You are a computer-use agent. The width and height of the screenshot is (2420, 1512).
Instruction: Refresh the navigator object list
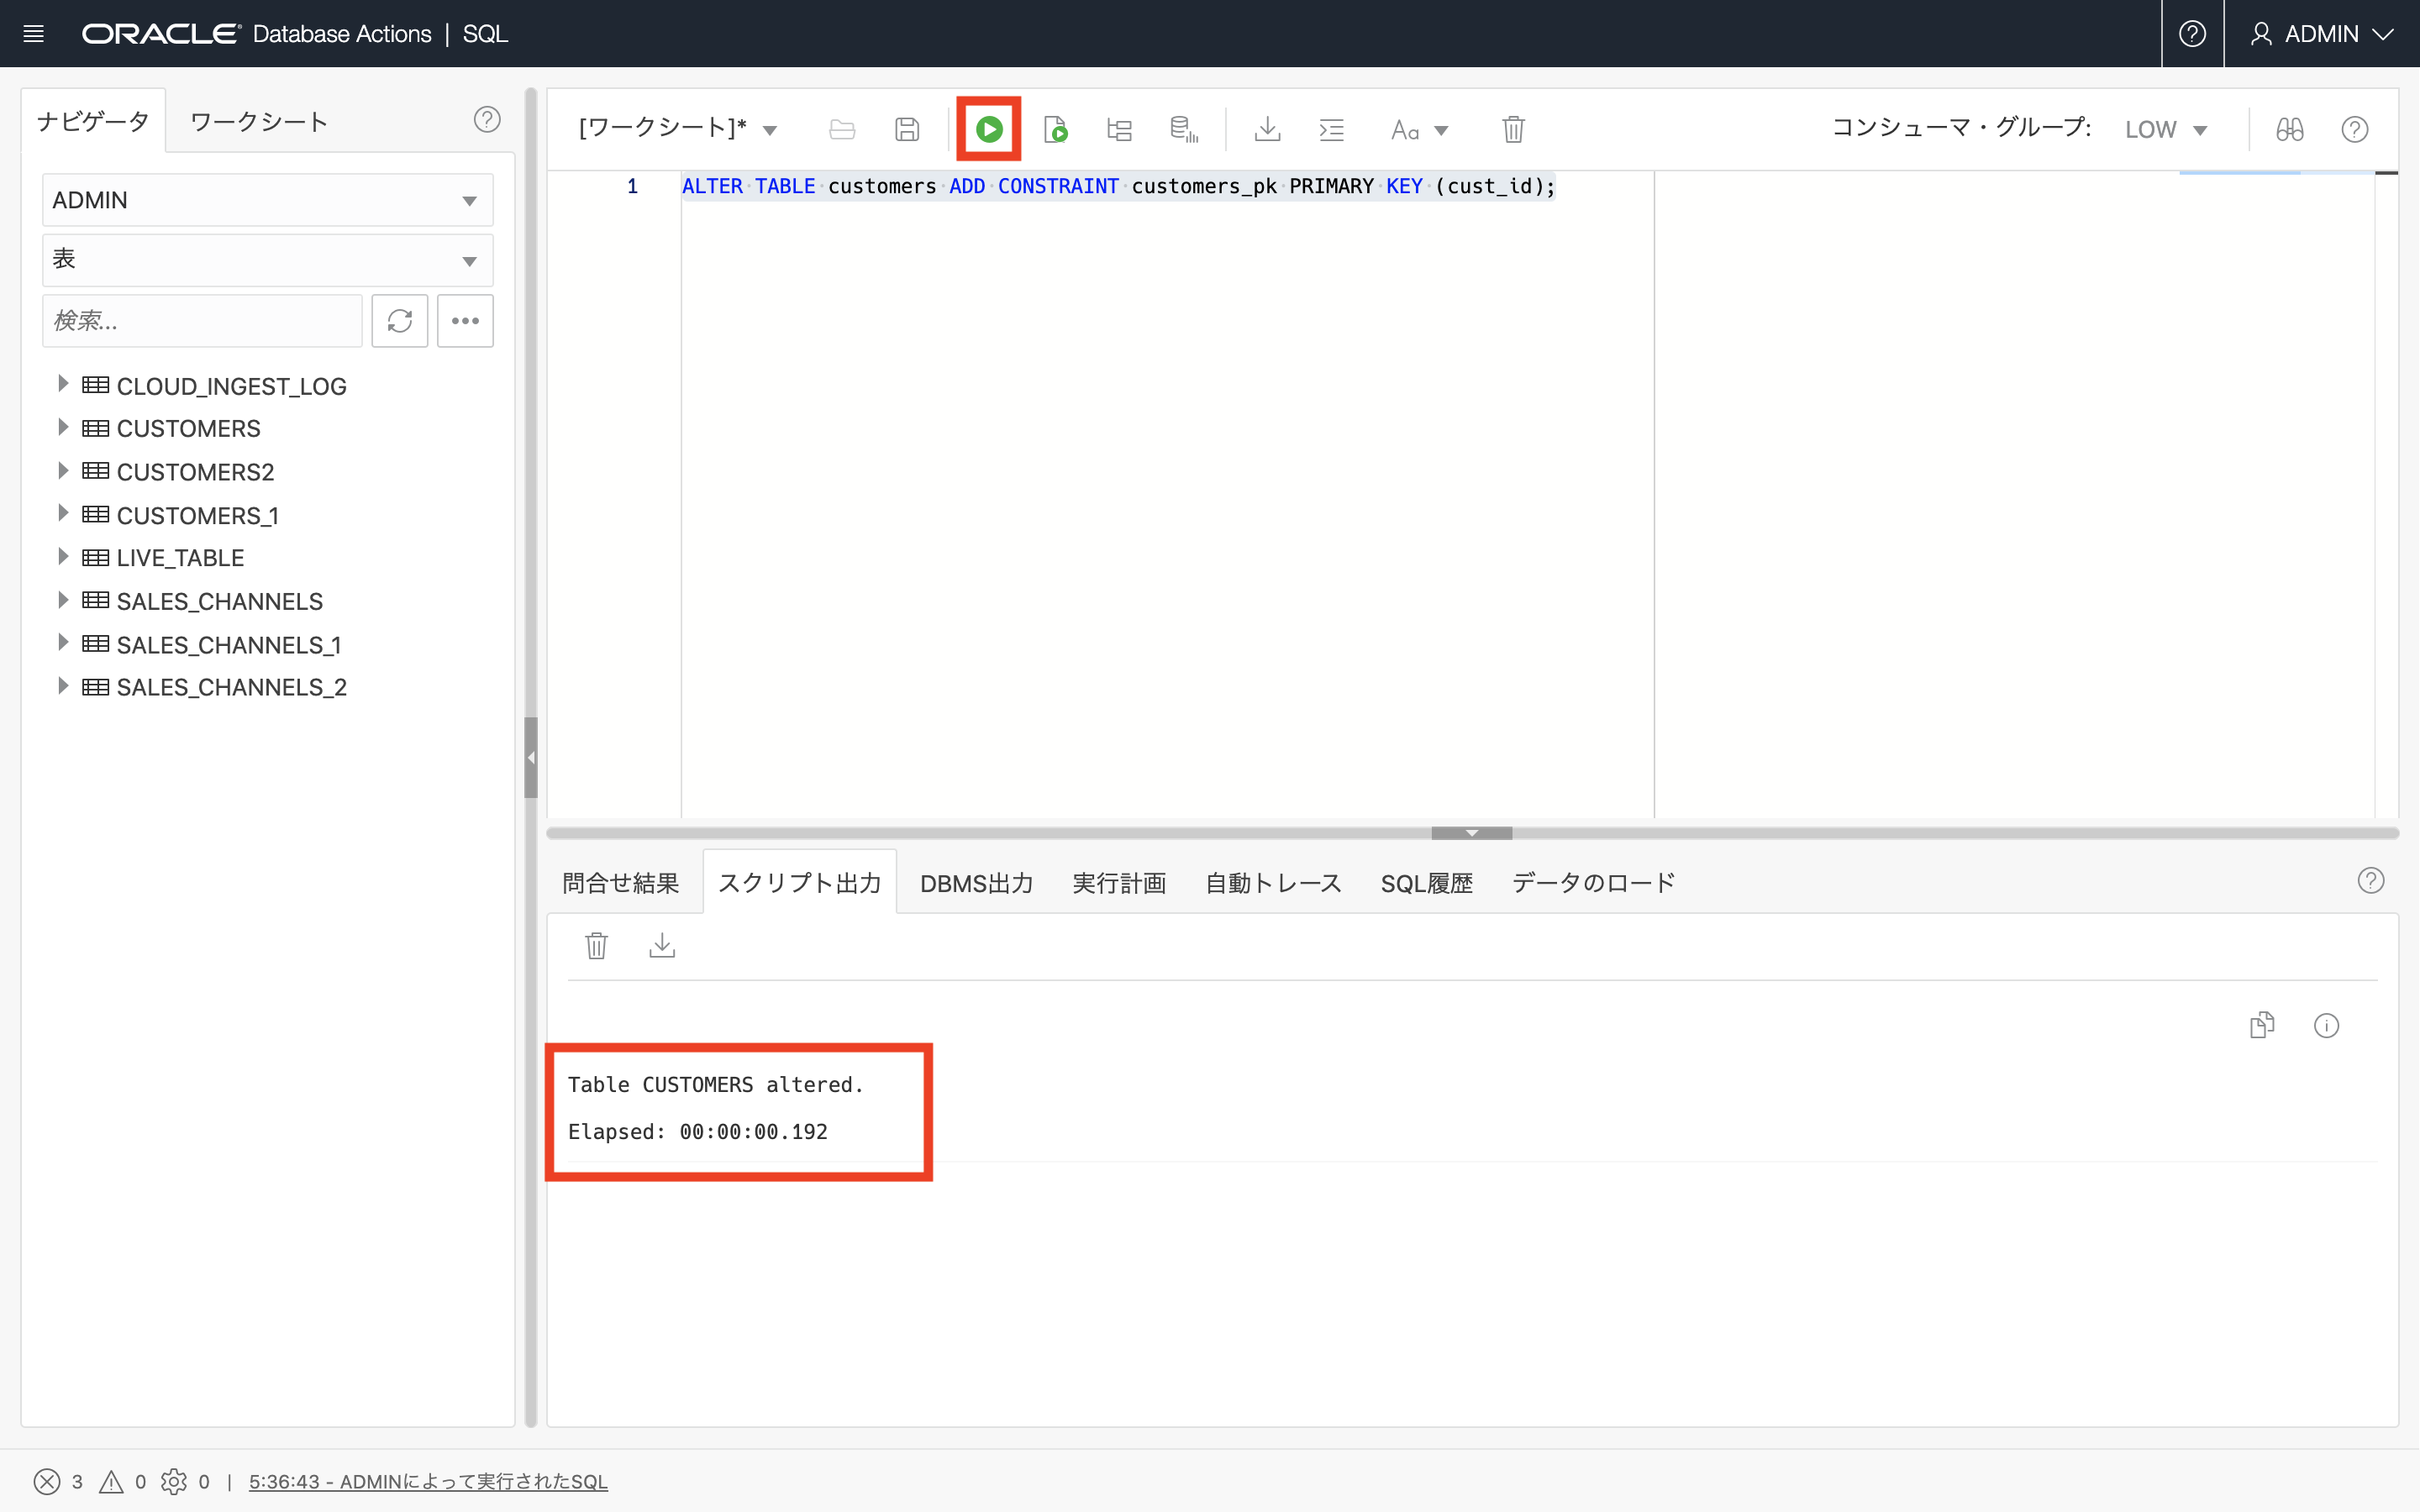click(x=399, y=321)
